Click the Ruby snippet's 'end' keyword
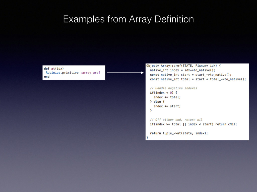257x192 pixels. tap(47, 76)
